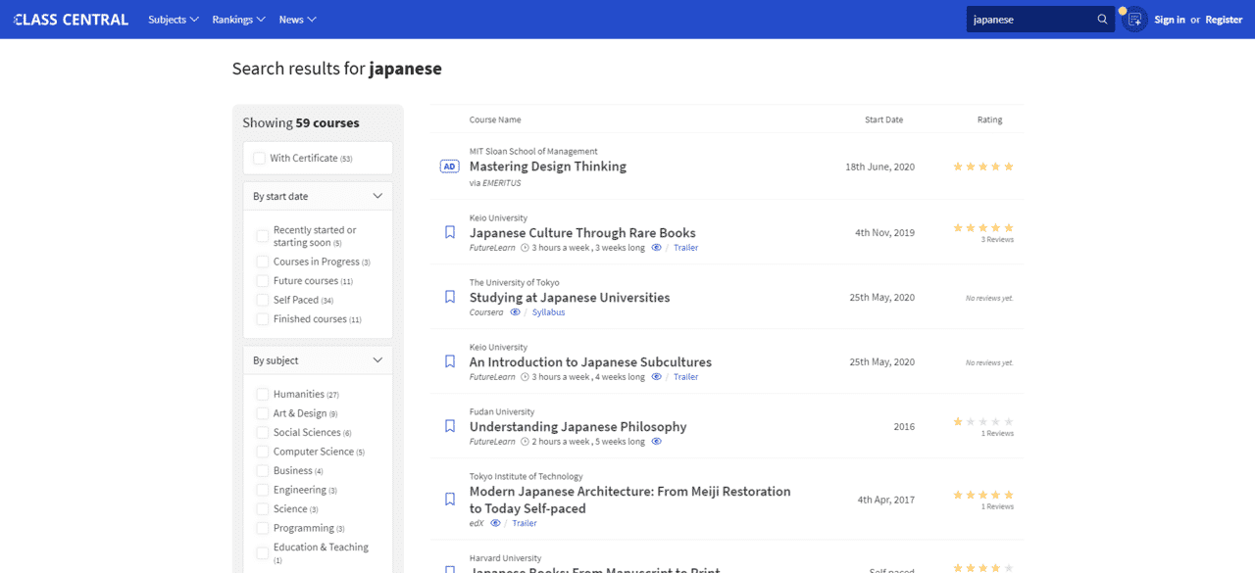Check the Future courses filter
Screen dimensions: 1255x573
tap(263, 281)
